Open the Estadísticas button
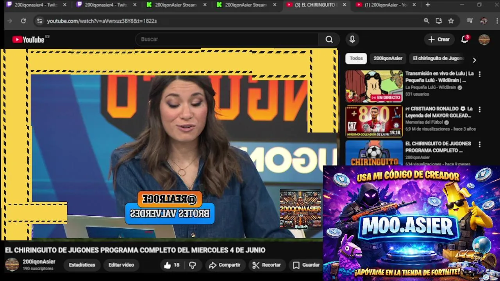 82,265
